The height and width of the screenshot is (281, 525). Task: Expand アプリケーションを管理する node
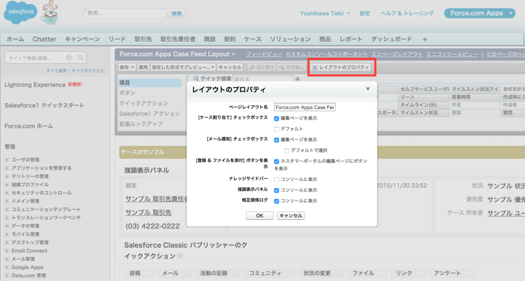[x=7, y=168]
